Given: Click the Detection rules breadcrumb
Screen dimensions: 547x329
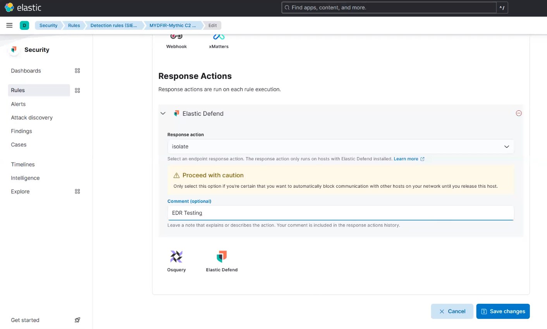Looking at the screenshot, I should [x=114, y=25].
